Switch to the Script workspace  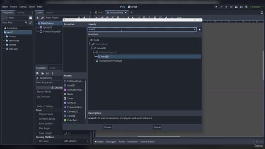click(x=132, y=7)
